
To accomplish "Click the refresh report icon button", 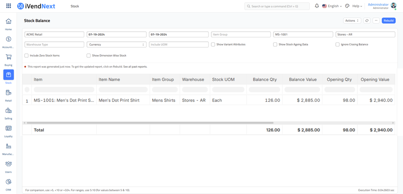I will pyautogui.click(x=367, y=20).
